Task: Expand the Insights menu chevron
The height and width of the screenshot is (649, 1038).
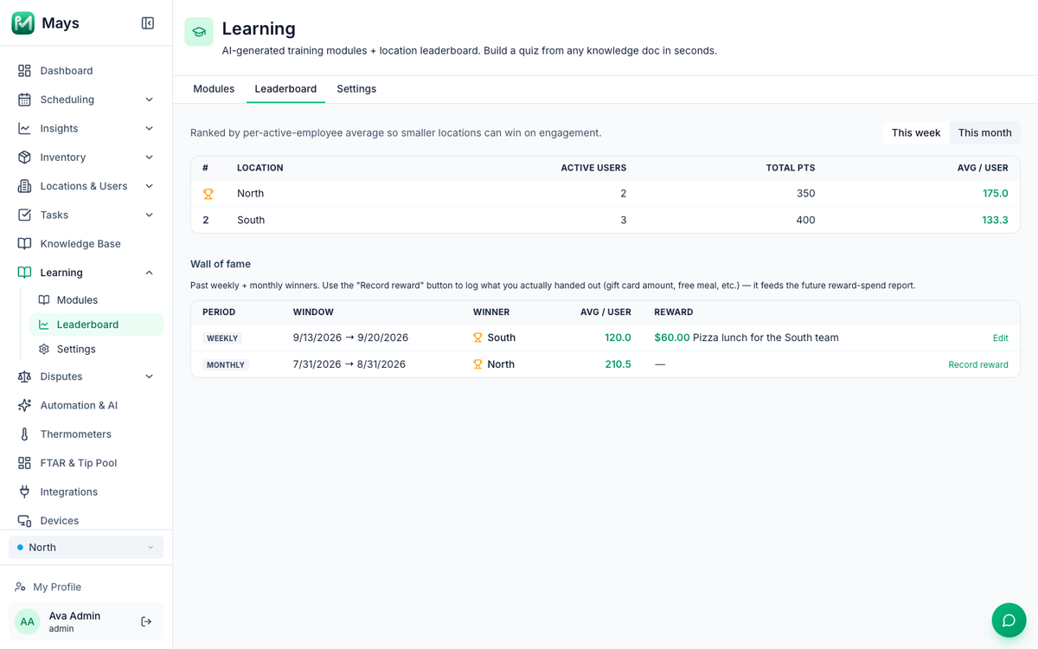Action: (x=149, y=128)
